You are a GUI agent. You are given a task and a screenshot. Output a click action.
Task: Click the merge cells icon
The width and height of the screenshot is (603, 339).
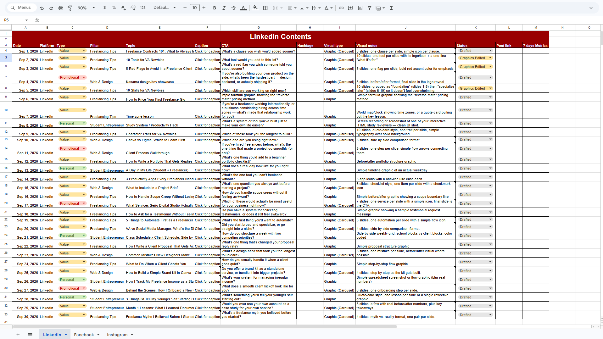pyautogui.click(x=275, y=8)
